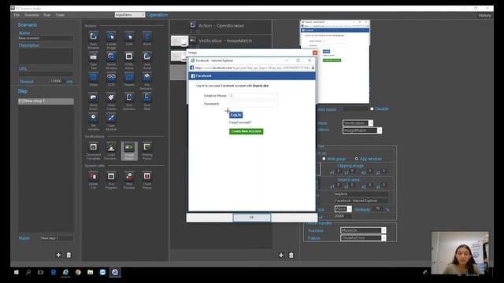Click the scenario Description text box

point(46,56)
